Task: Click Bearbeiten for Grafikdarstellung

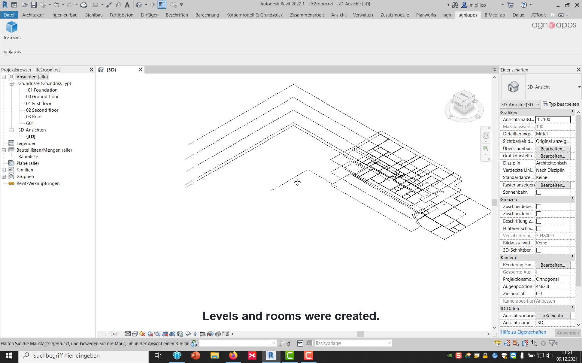Action: (x=553, y=156)
